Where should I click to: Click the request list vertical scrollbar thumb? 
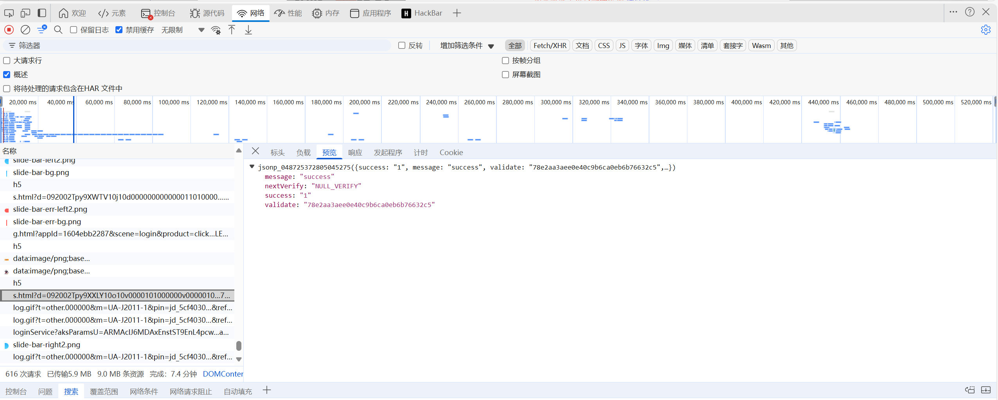[239, 346]
